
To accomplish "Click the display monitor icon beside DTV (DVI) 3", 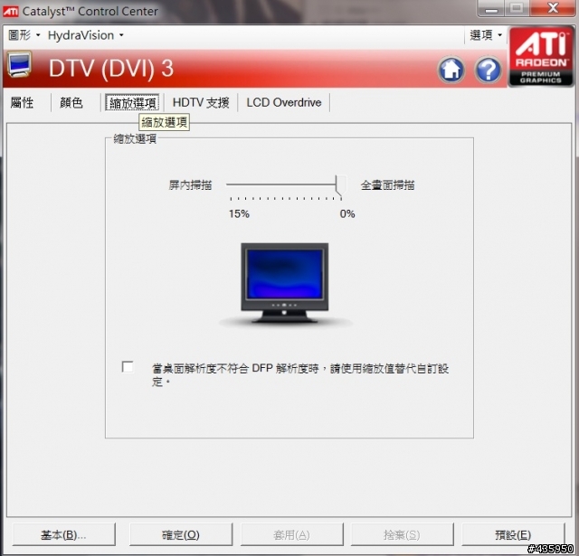I will click(20, 64).
